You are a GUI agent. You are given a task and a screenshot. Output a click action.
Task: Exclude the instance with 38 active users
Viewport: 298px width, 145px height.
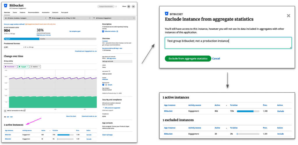[89, 139]
